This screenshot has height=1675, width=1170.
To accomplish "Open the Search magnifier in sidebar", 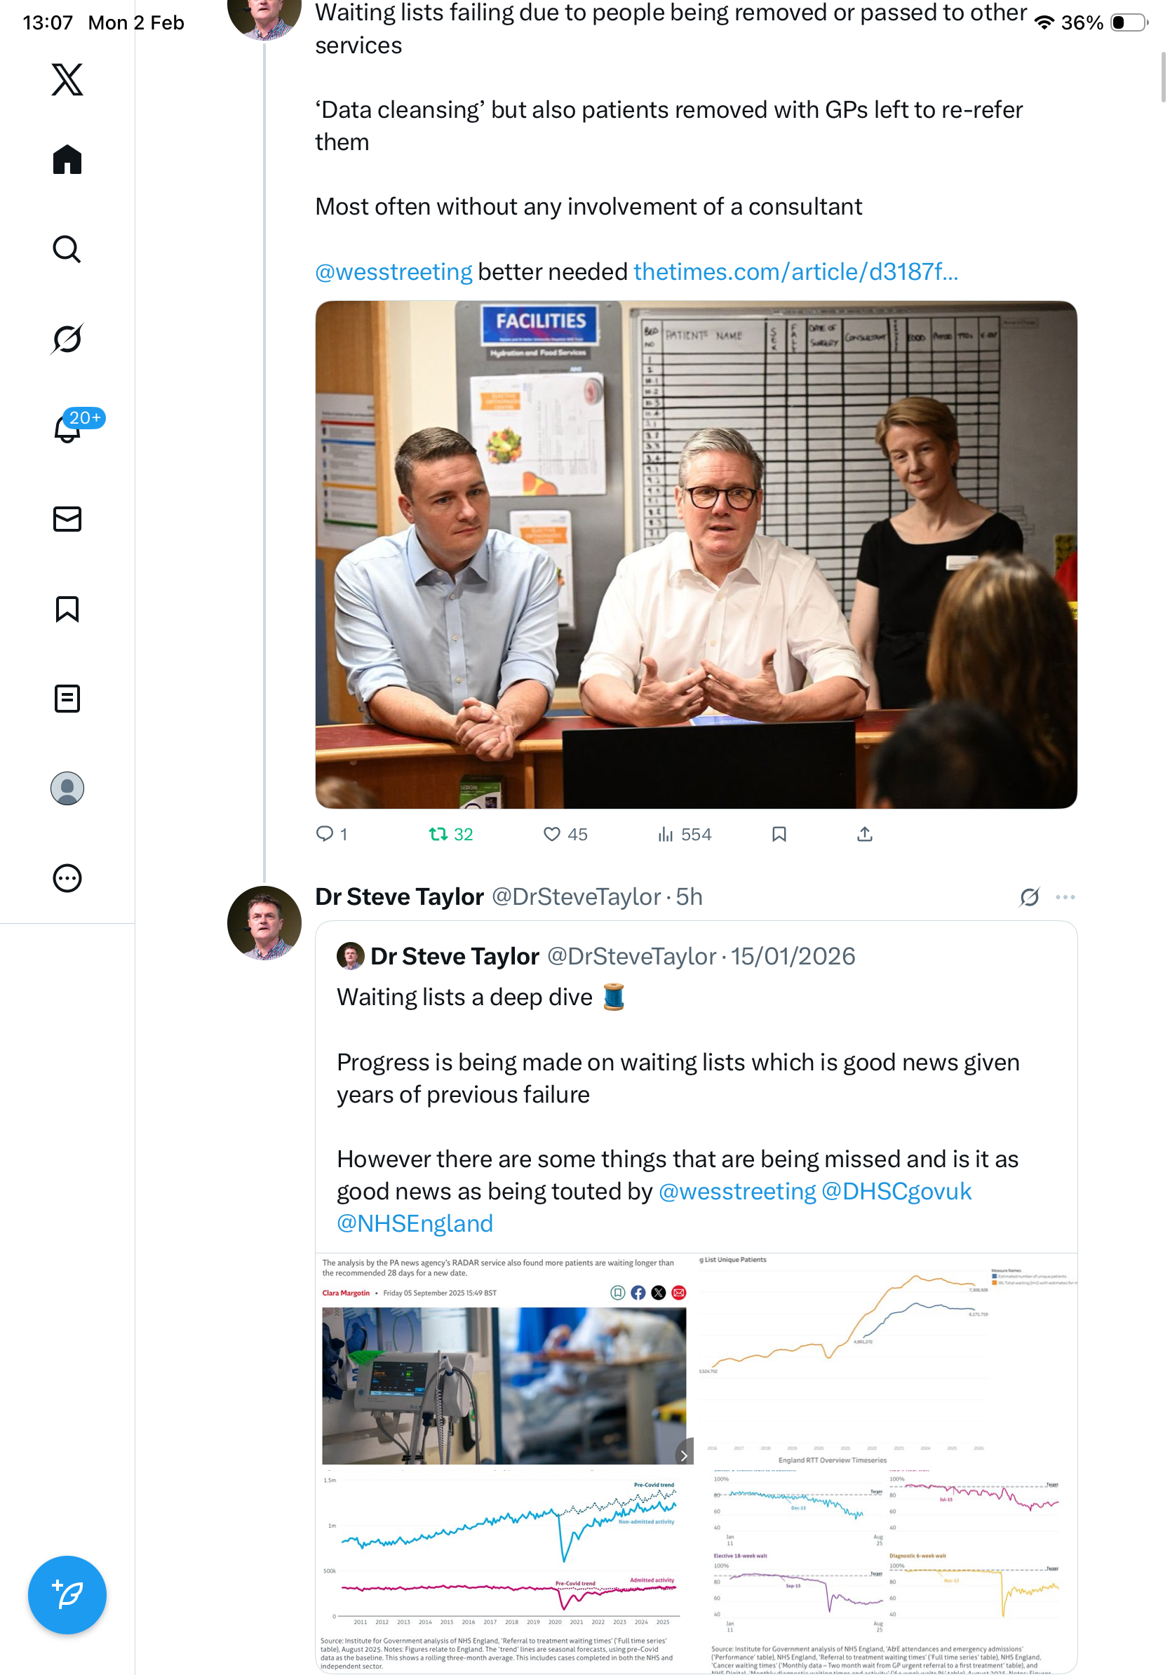I will (x=67, y=250).
